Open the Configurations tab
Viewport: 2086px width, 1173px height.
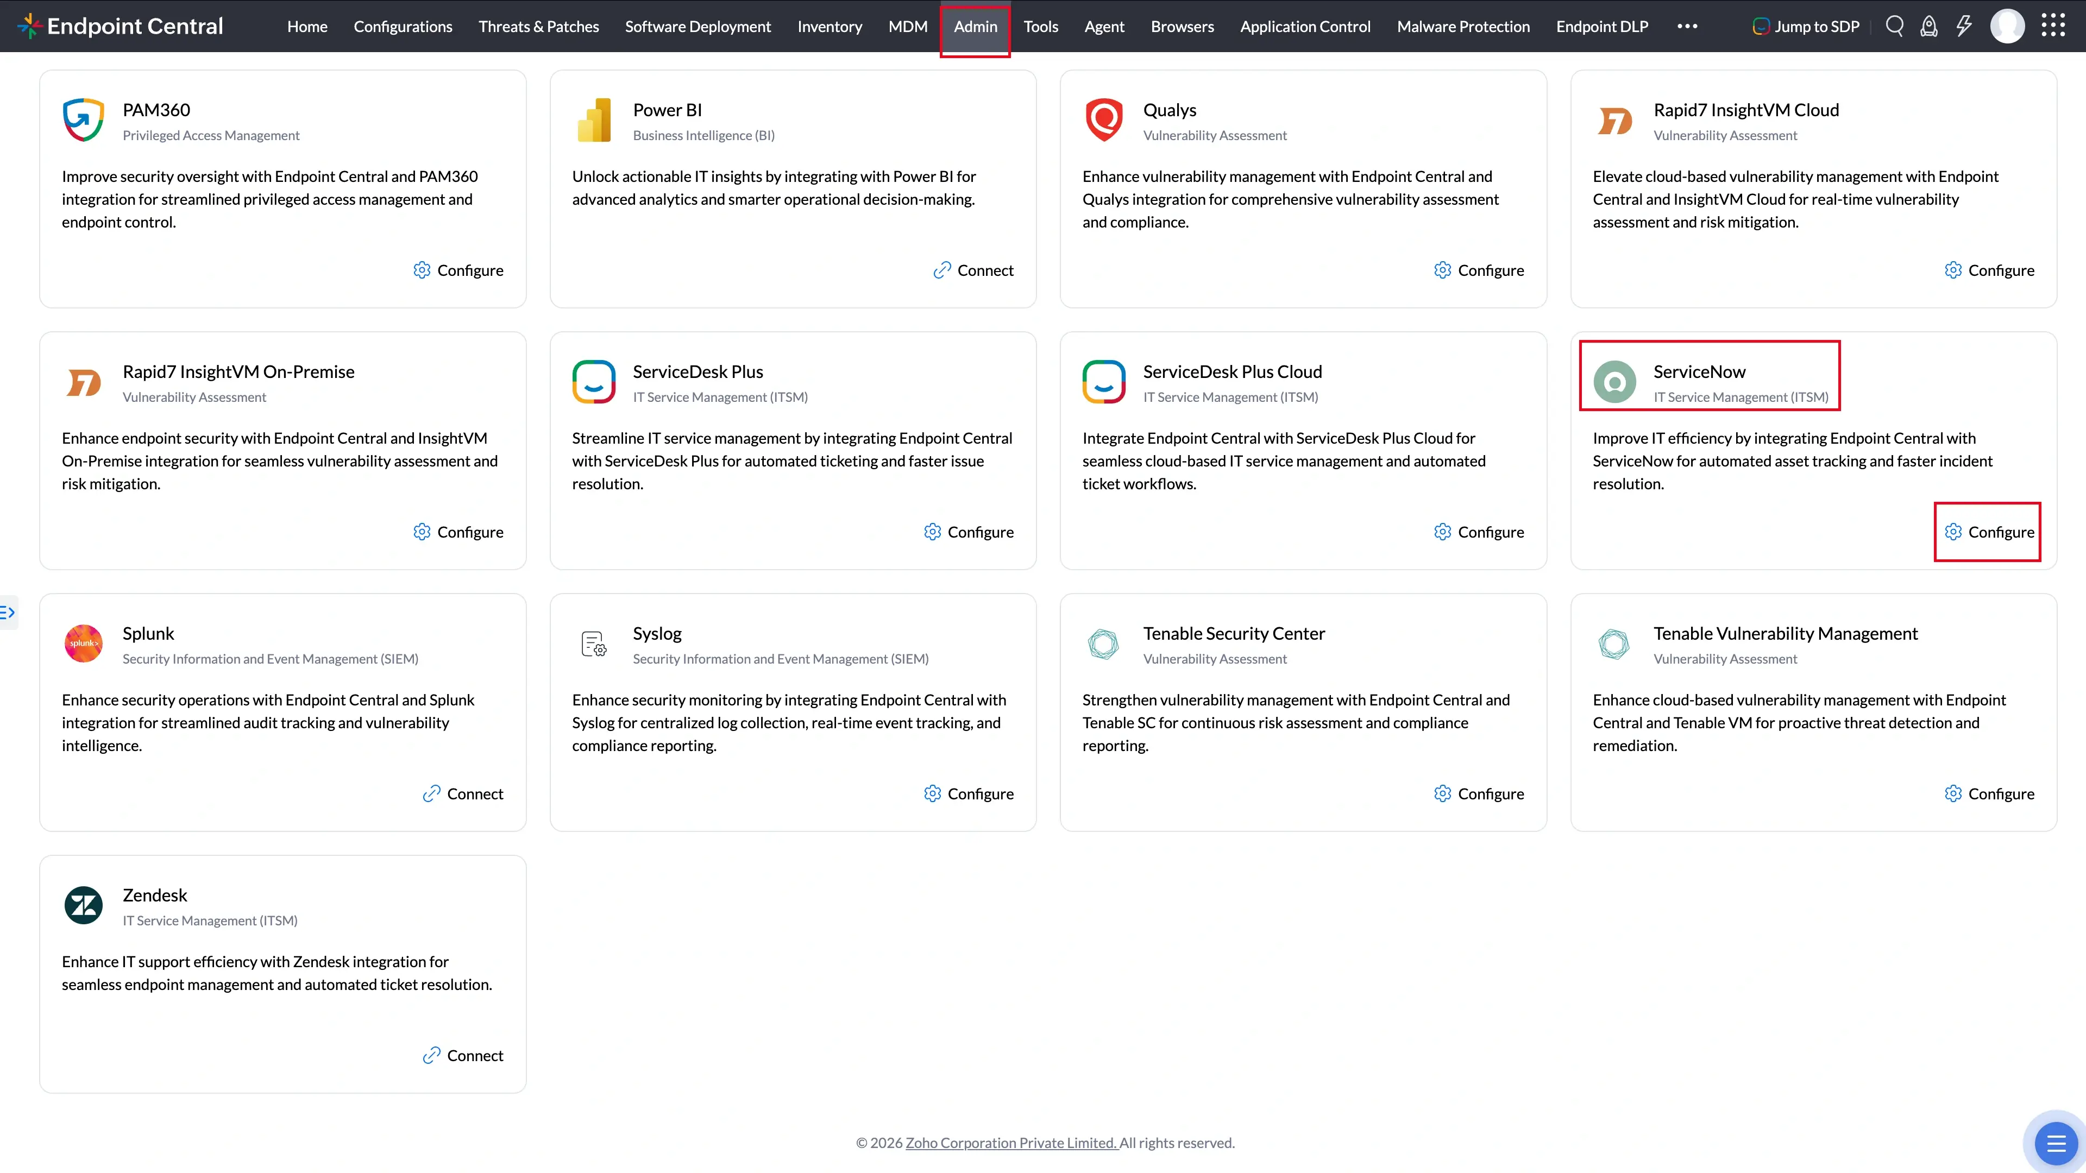(403, 26)
